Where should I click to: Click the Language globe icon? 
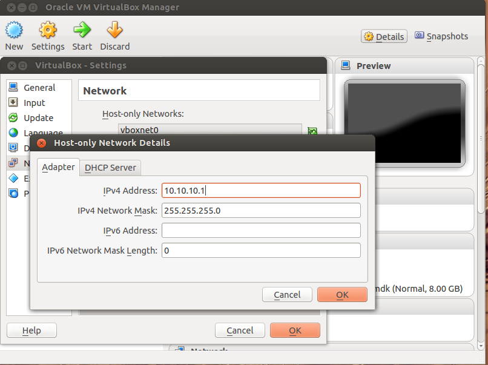[13, 132]
